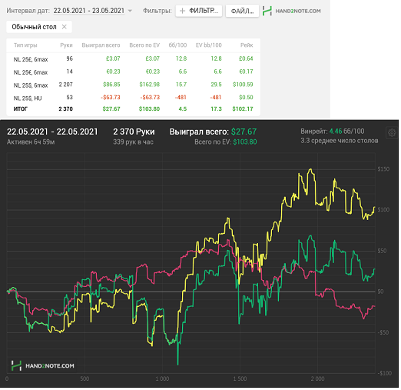Image resolution: width=401 pixels, height=390 pixels.
Task: Select the 'NL 25$, 6max' row
Action: point(133,85)
